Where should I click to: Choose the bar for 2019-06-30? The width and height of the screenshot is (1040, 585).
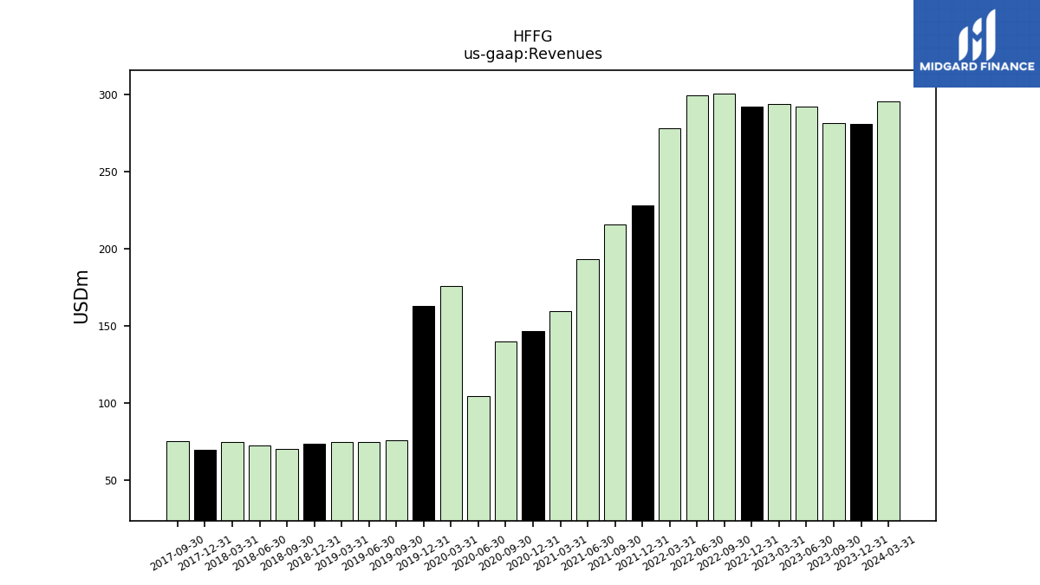click(369, 481)
